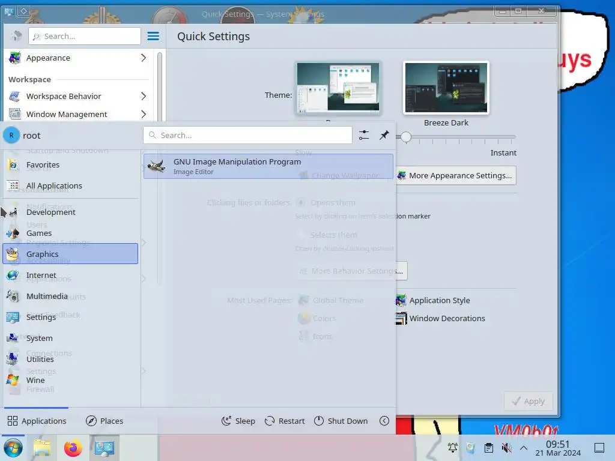Screen dimensions: 615x461
Task: Select Multimedia category in launcher
Action: 71,296
